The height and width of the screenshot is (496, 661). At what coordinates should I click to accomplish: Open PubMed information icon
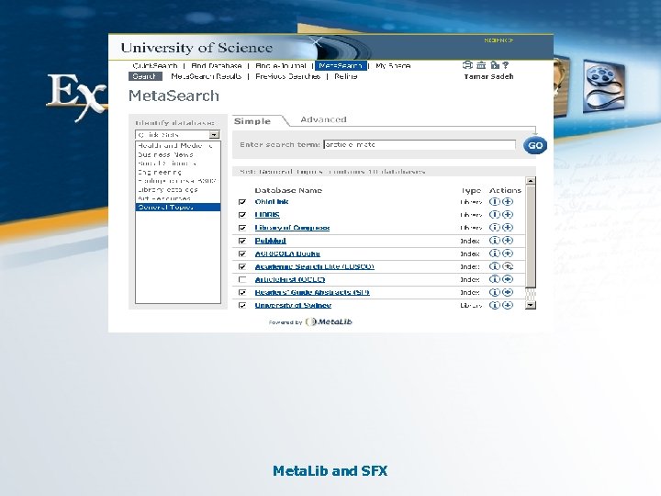[495, 241]
